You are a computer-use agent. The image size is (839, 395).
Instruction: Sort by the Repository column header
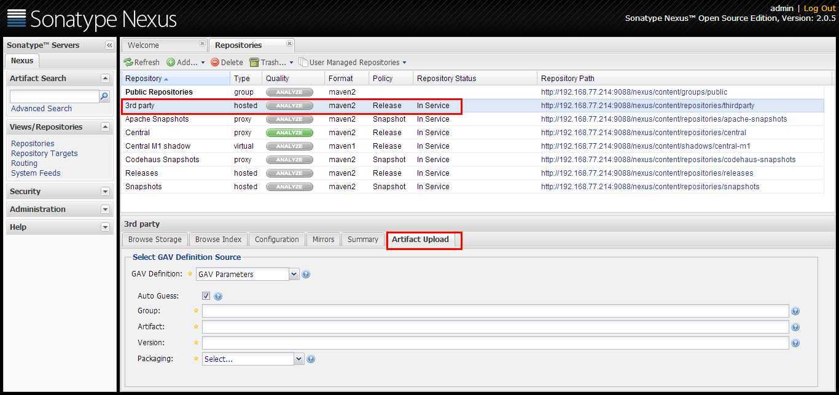(x=176, y=79)
